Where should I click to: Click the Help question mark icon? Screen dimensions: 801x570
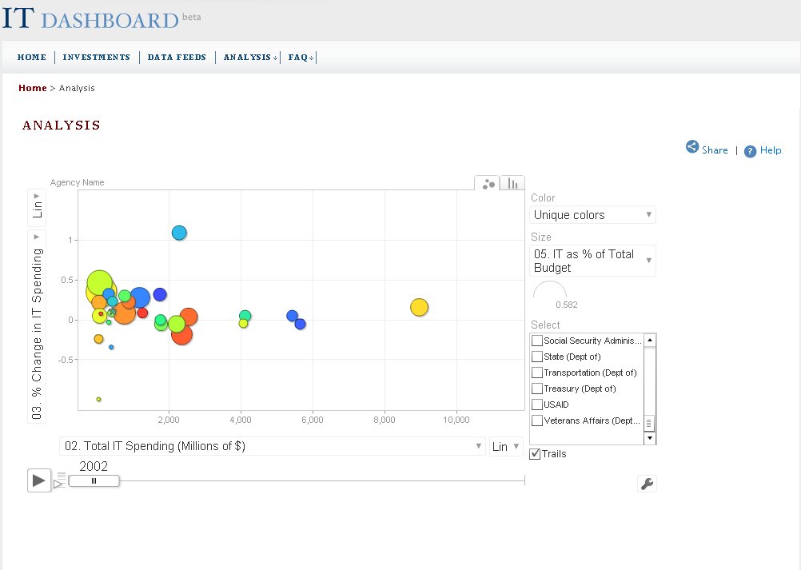(x=750, y=151)
